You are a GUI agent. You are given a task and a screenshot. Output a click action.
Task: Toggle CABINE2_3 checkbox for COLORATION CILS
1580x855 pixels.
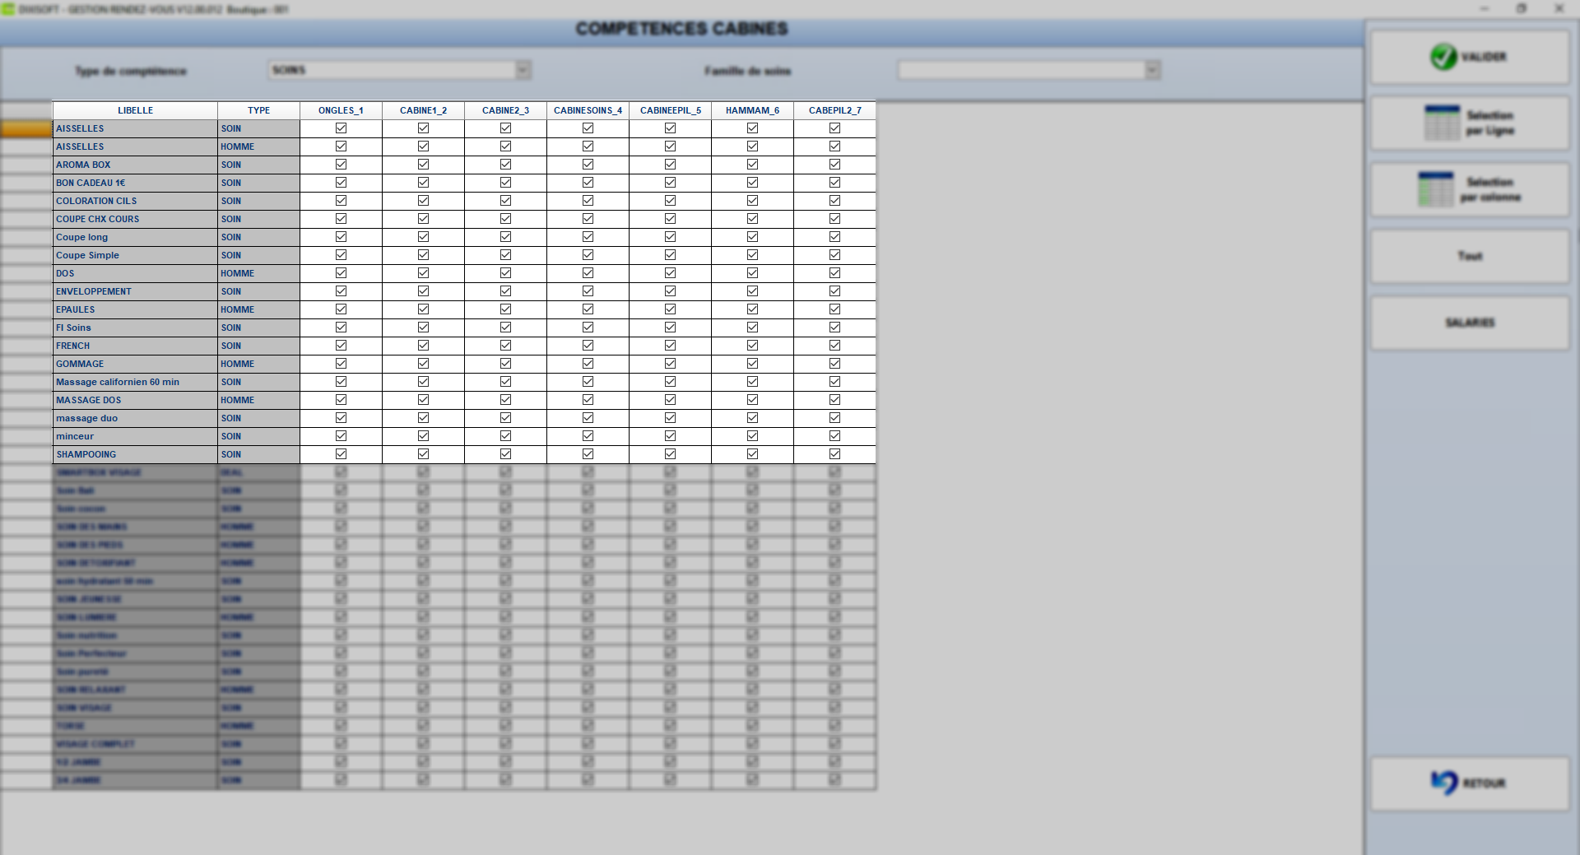click(505, 201)
